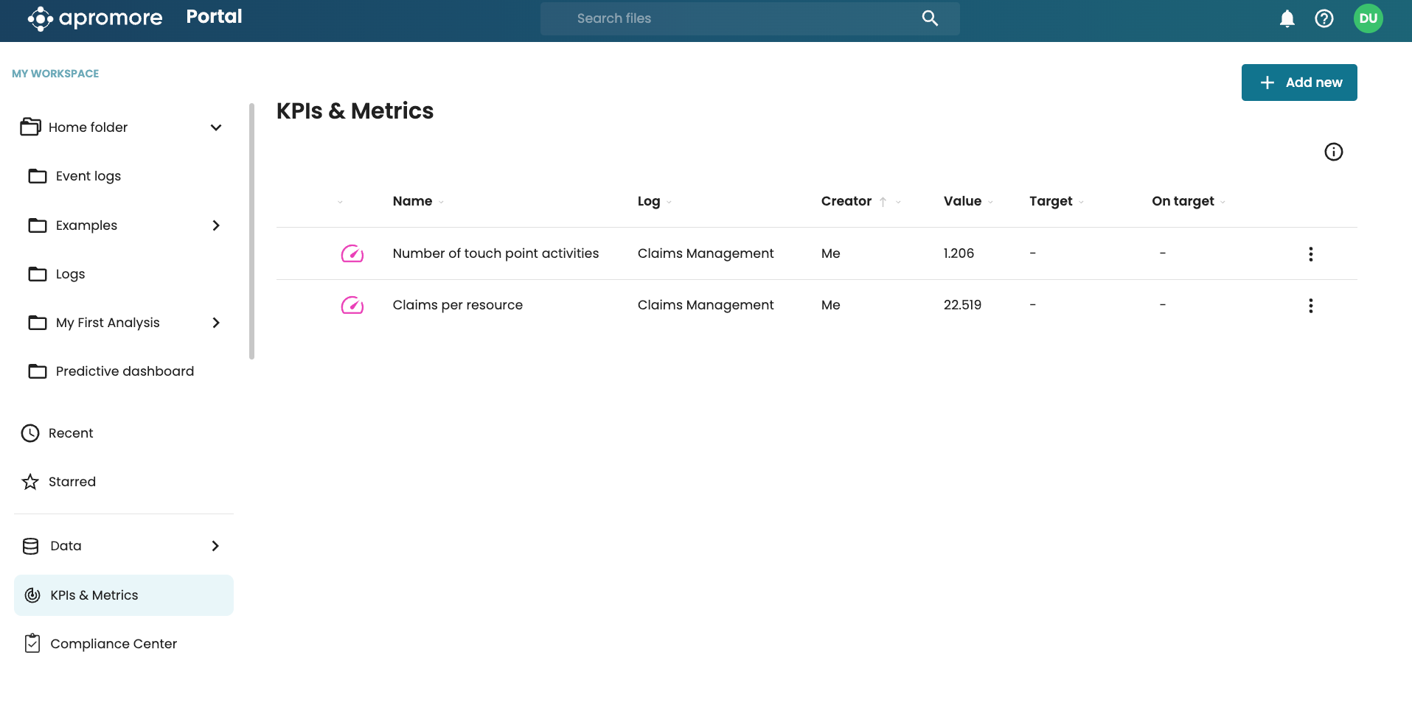Expand the My First Analysis folder
Screen dimensions: 1412x708
[216, 323]
